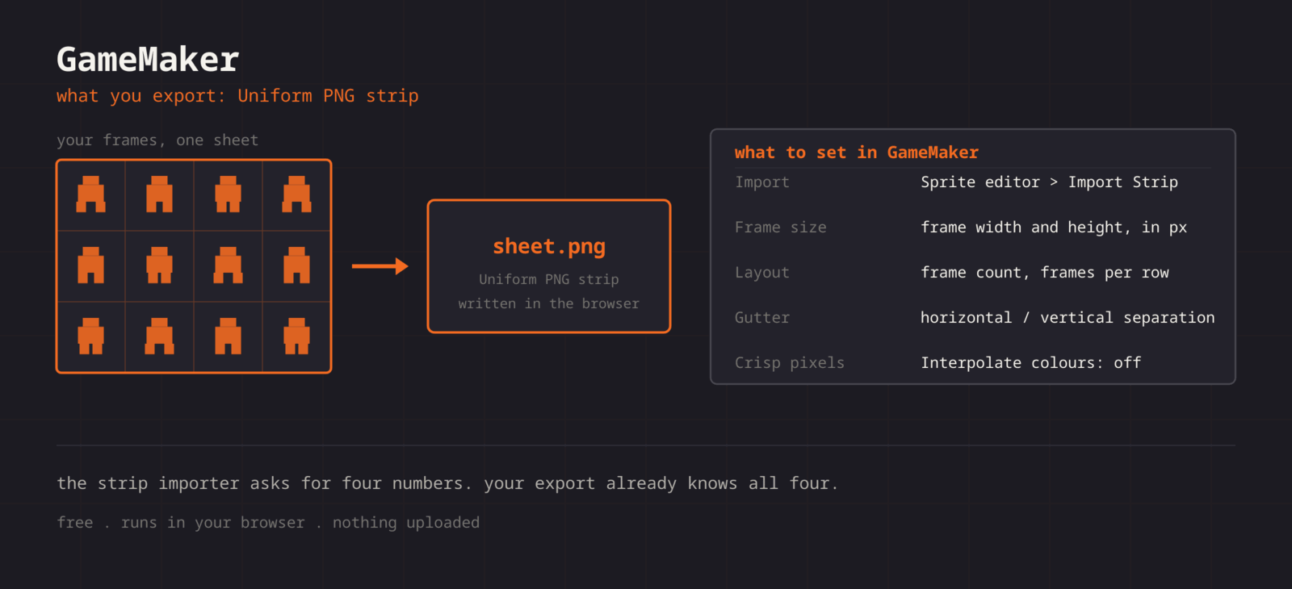Click the "Sprite editor > Import Strip" value

click(1050, 182)
